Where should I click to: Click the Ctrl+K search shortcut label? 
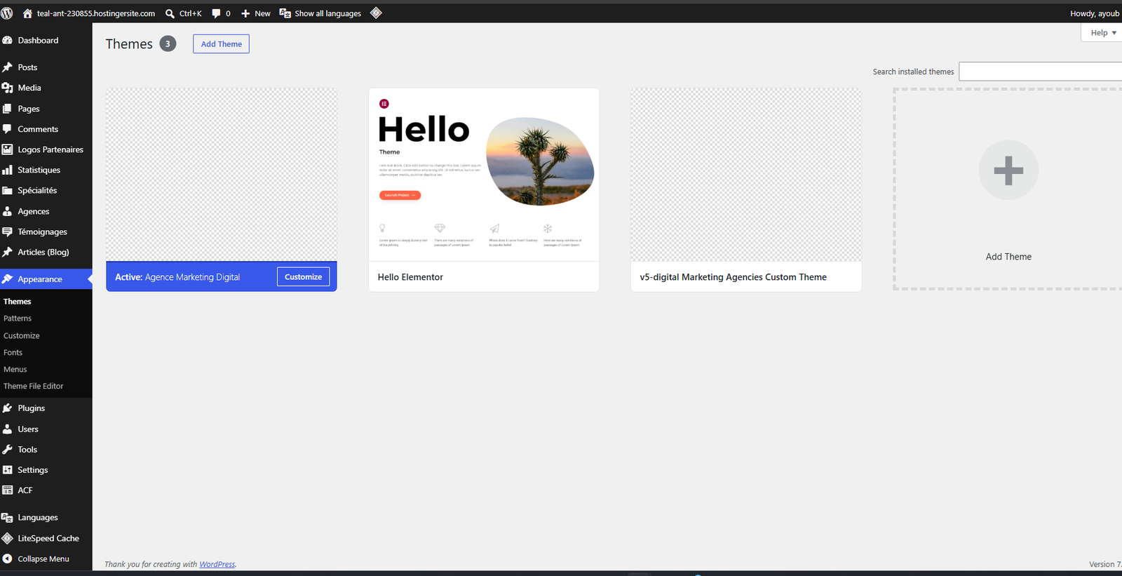pyautogui.click(x=191, y=13)
